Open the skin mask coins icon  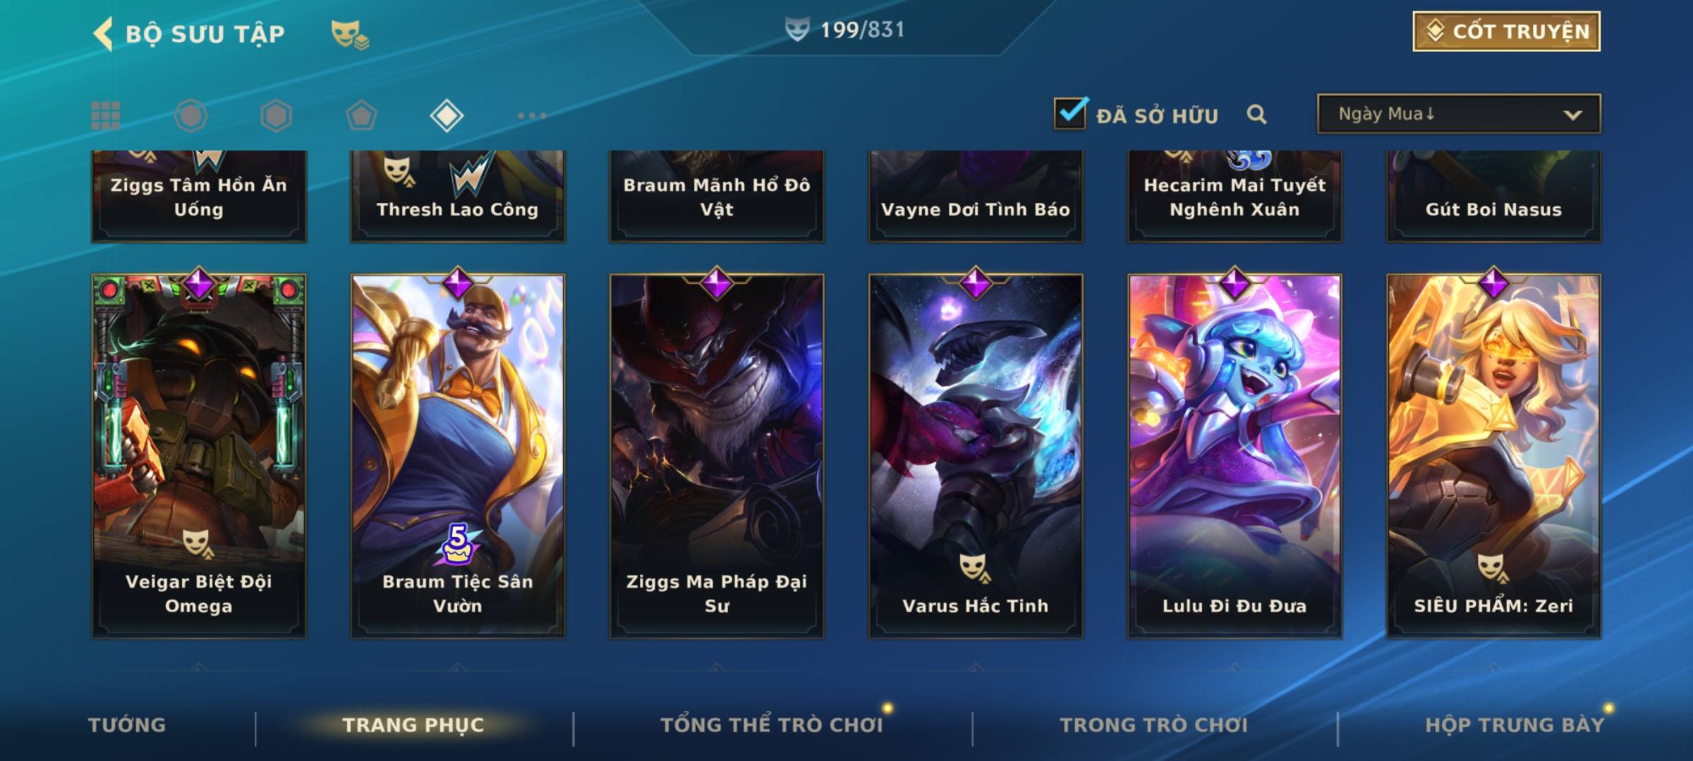350,34
